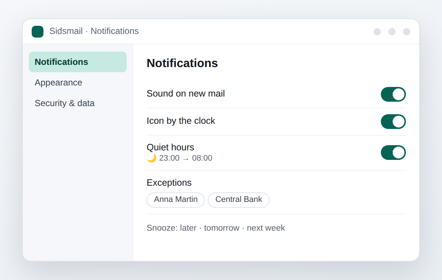Click the rightmost gray window control dot
This screenshot has width=442, height=280.
(407, 32)
